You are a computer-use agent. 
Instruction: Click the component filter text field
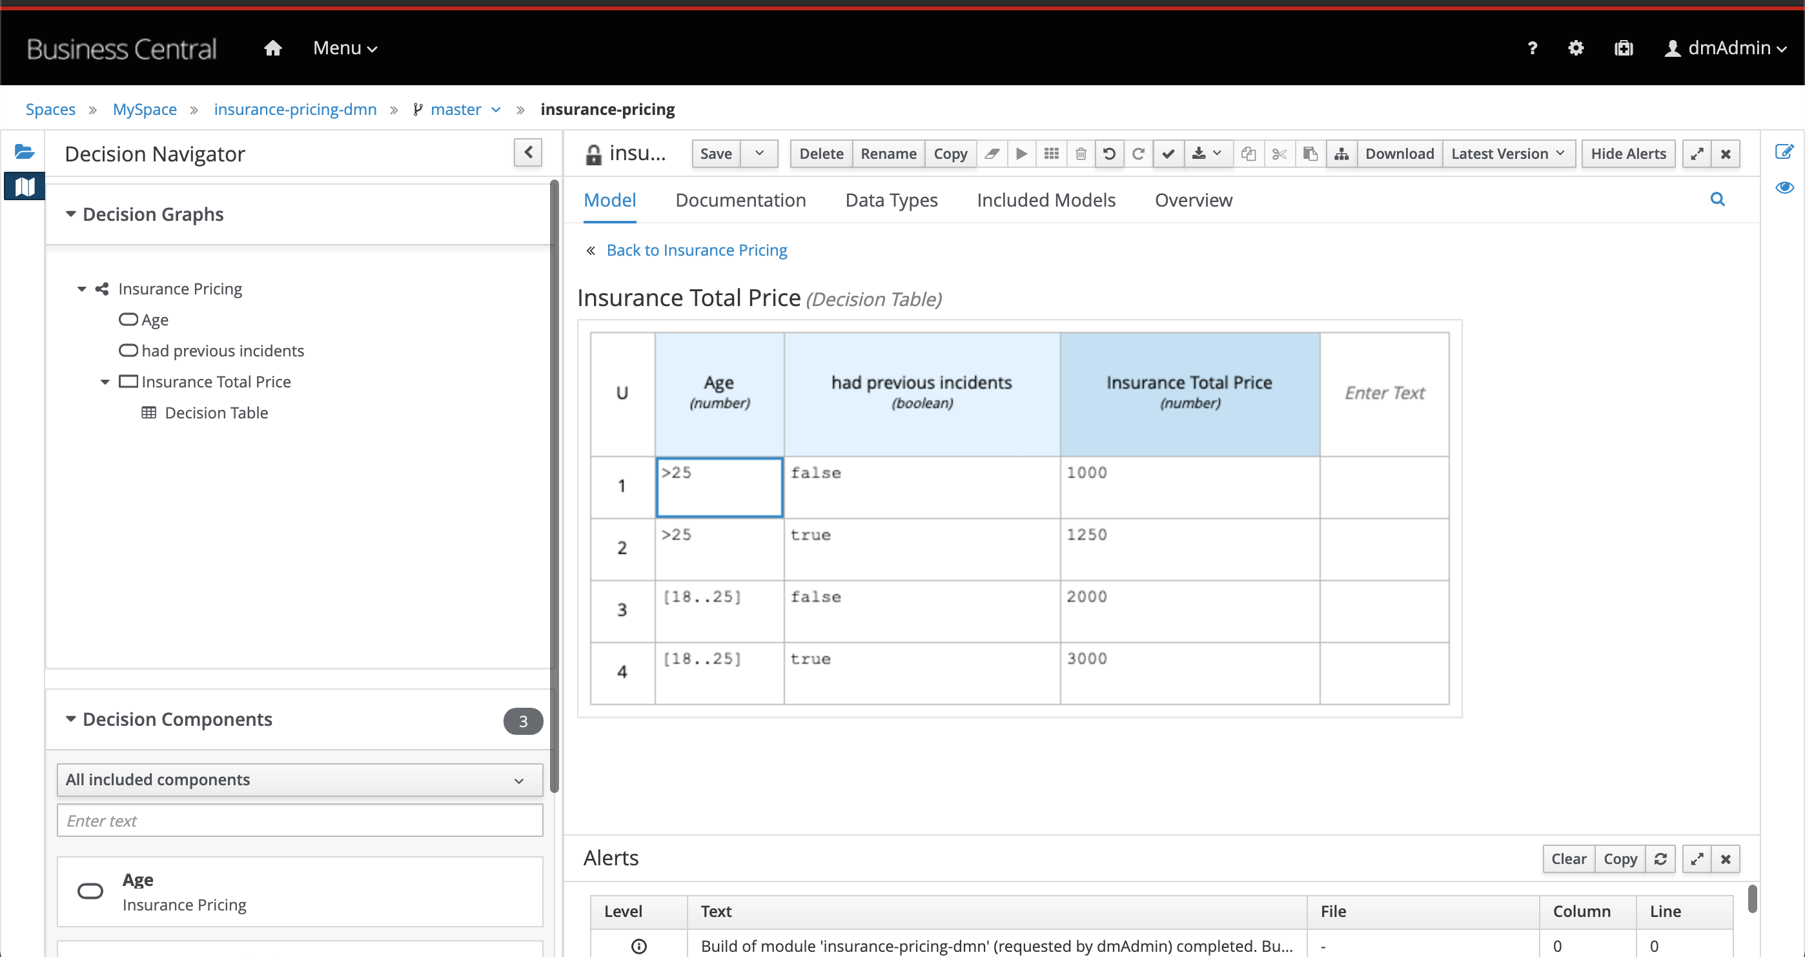point(299,820)
